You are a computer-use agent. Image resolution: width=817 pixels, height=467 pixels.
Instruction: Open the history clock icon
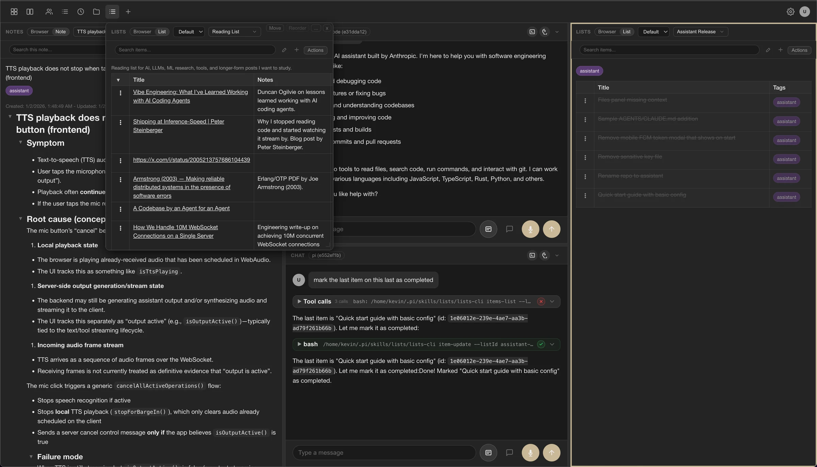(x=80, y=12)
